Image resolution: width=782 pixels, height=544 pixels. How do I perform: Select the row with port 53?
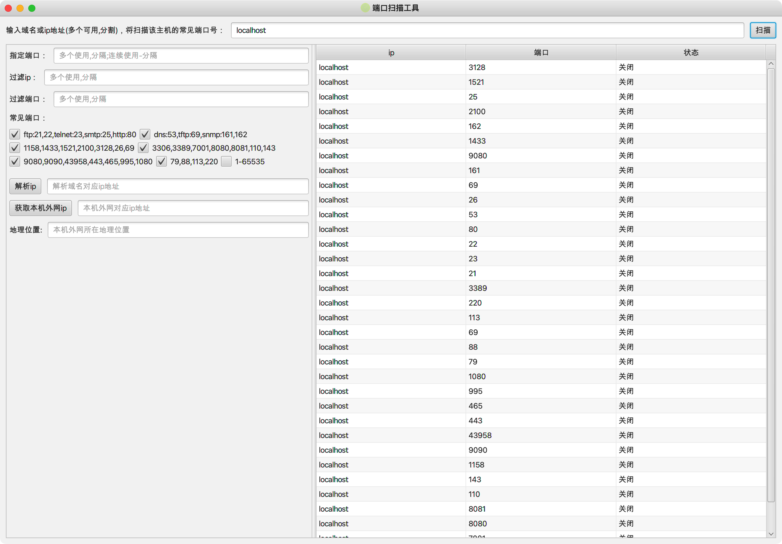click(x=541, y=214)
